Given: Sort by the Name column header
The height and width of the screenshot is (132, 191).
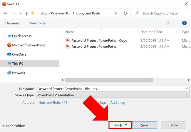Looking at the screenshot, I should click(70, 32).
